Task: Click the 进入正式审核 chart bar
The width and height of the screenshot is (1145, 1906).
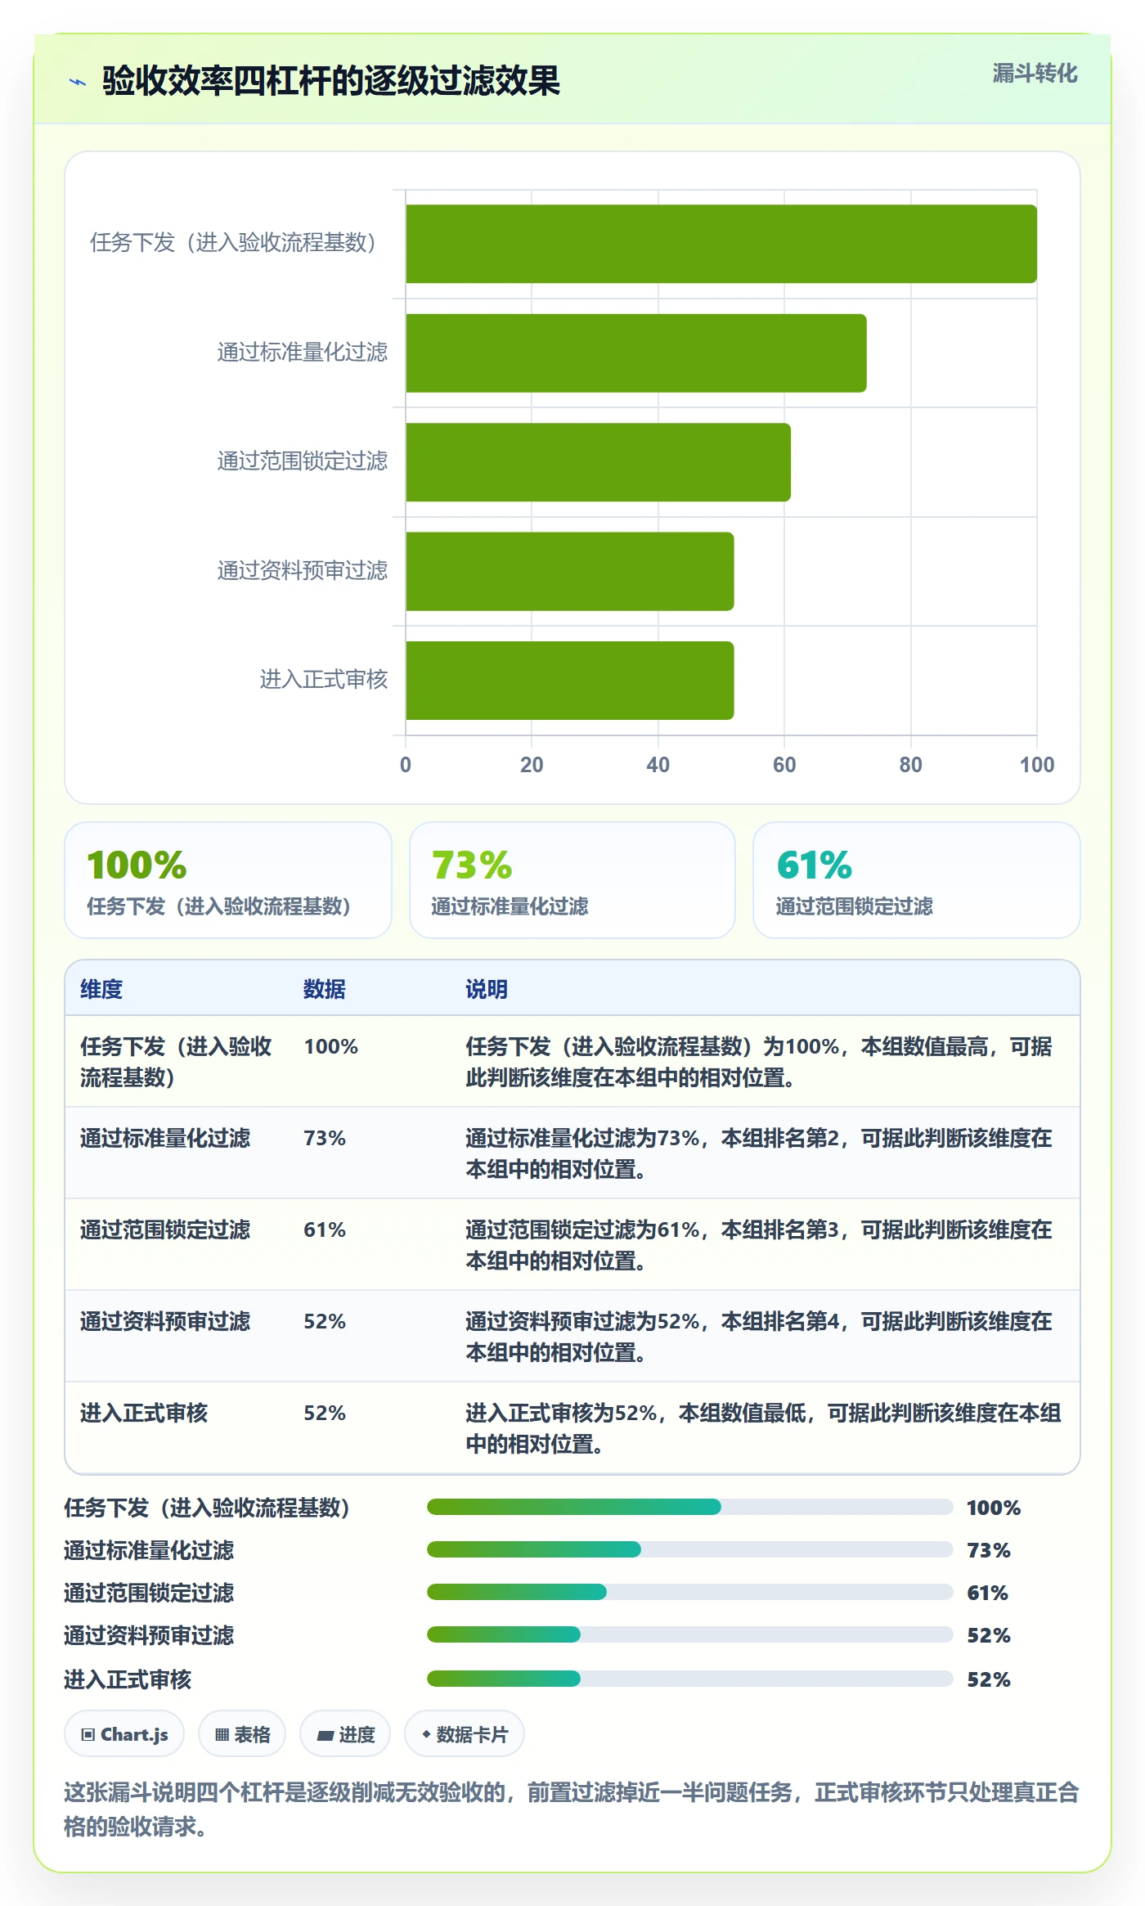Action: [x=570, y=681]
